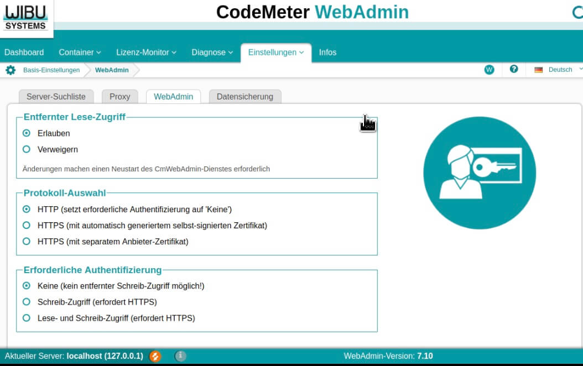The width and height of the screenshot is (583, 366).
Task: Expand the Diagnose menu
Action: (212, 53)
